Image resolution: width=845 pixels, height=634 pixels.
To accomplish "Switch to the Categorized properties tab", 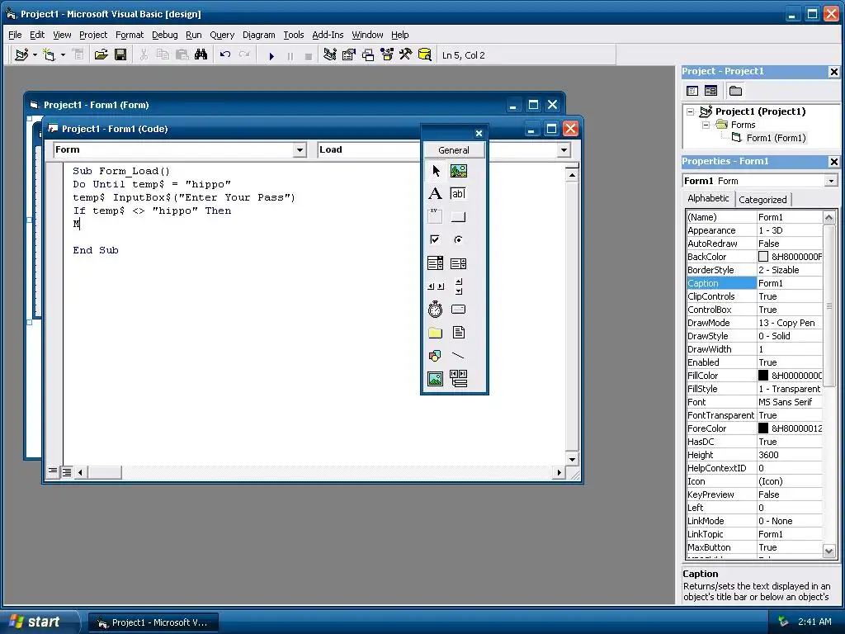I will [762, 200].
